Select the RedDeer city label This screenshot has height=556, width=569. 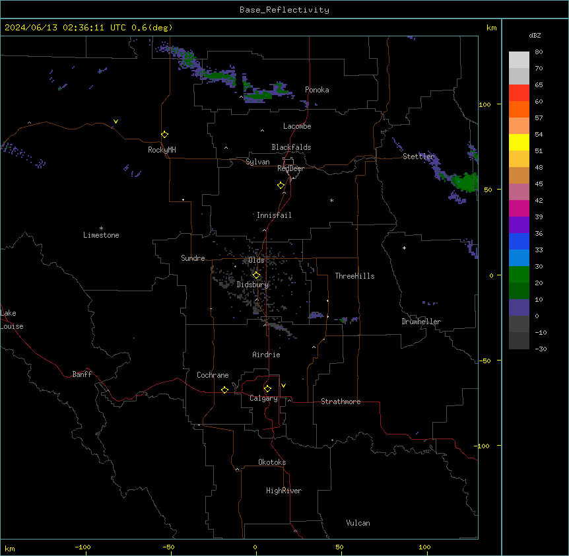click(x=290, y=168)
